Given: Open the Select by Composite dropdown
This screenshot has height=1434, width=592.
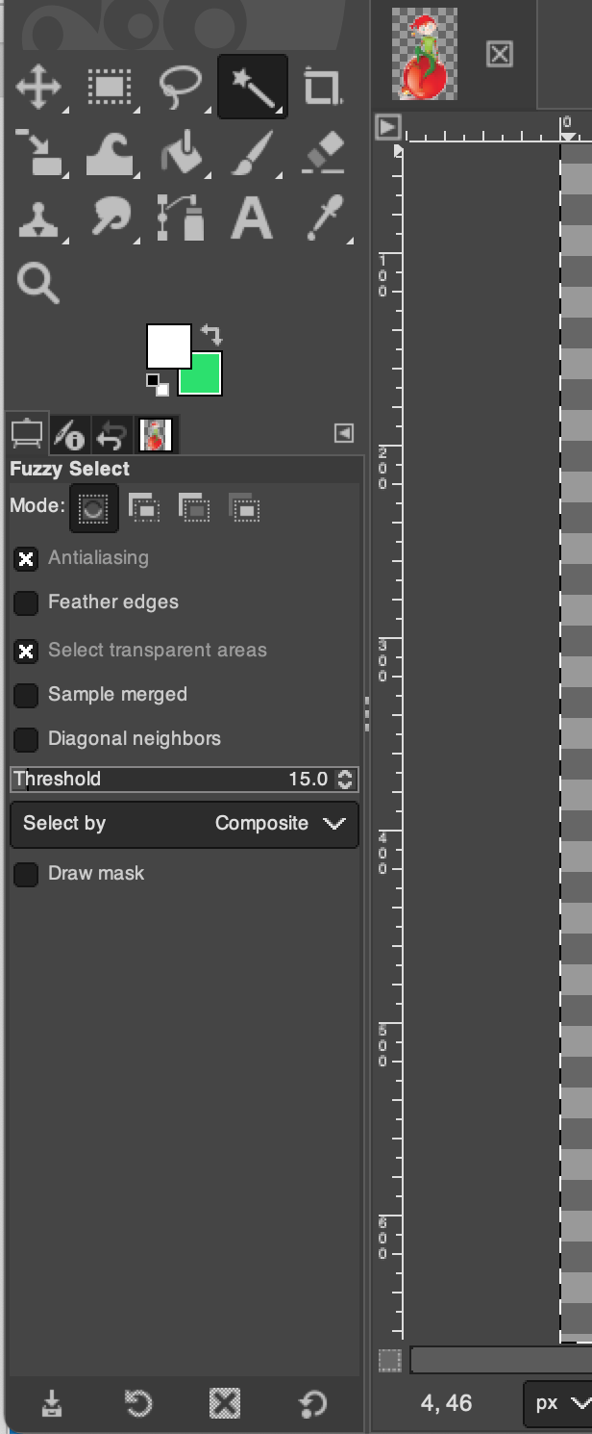Looking at the screenshot, I should 184,824.
